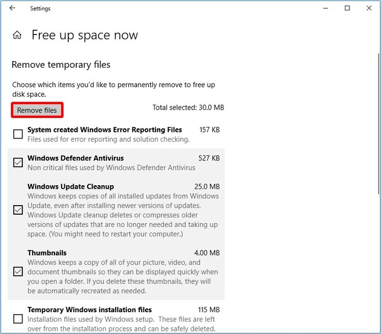Minimize the Settings window
This screenshot has height=334, width=381.
[325, 8]
